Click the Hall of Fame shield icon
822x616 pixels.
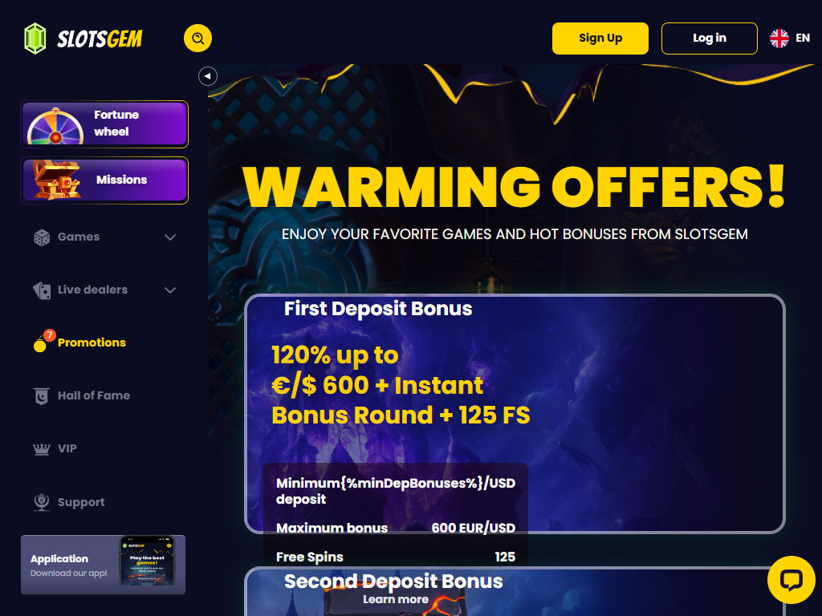point(42,396)
